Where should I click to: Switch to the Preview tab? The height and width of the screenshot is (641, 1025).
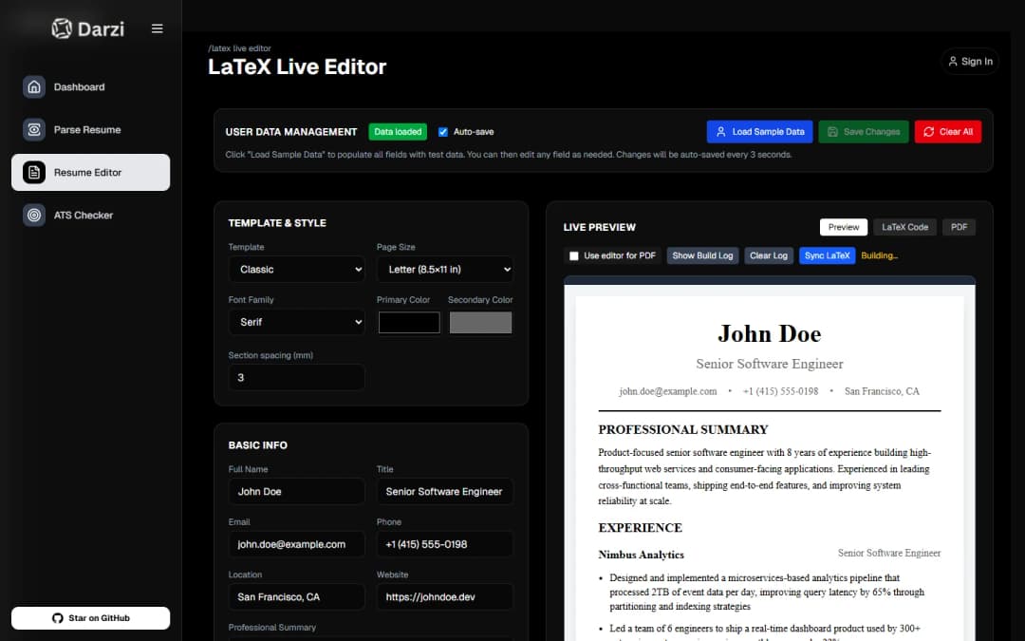pyautogui.click(x=844, y=227)
